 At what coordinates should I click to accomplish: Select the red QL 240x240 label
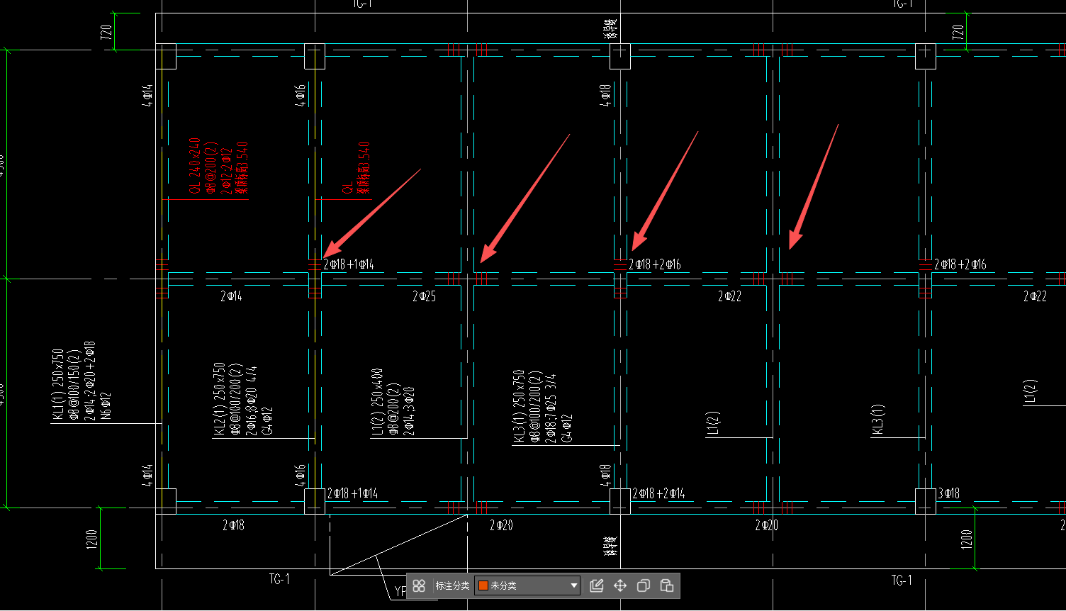pyautogui.click(x=196, y=166)
